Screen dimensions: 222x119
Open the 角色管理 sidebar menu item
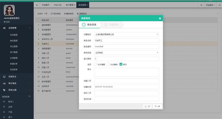(14, 41)
